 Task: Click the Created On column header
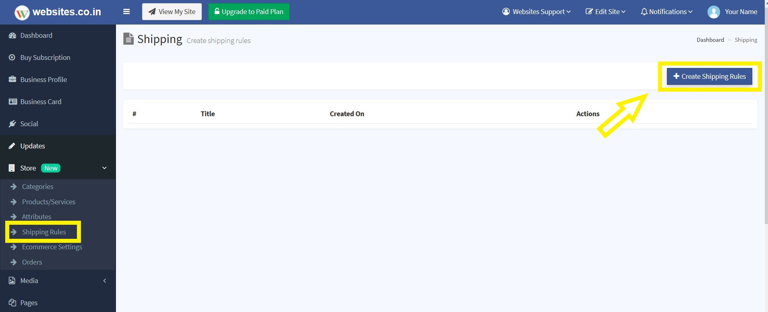click(x=347, y=114)
